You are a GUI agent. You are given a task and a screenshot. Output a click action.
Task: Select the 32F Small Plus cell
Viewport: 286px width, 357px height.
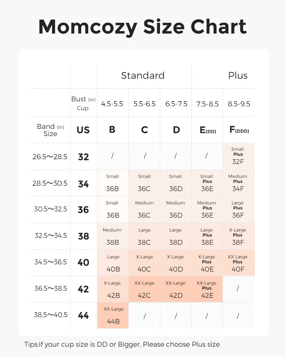[238, 156]
